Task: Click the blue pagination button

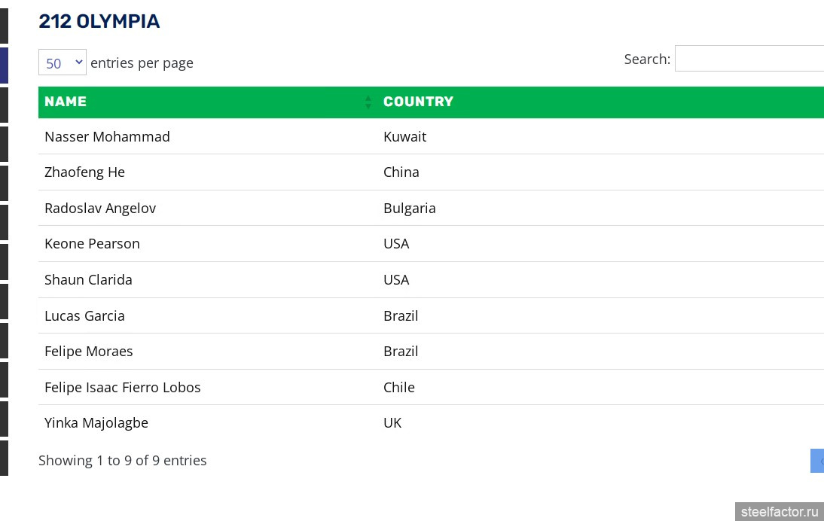Action: 817,461
